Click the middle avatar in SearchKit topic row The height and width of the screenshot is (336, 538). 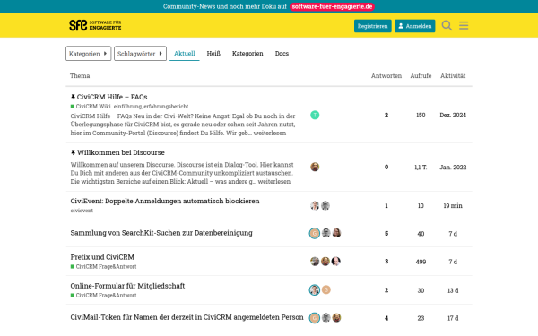(326, 233)
